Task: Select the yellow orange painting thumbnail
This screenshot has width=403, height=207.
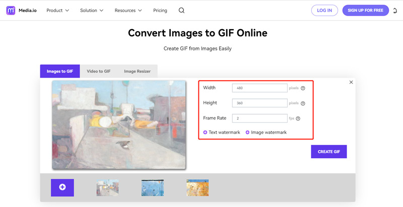Action: pyautogui.click(x=197, y=188)
